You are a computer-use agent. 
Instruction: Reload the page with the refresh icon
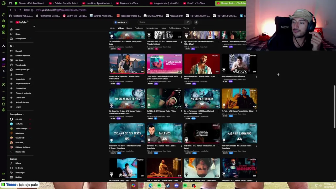click(x=20, y=10)
